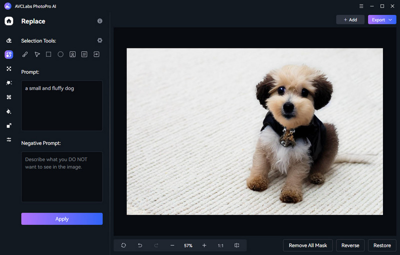Pick the rectangle selection tool
The height and width of the screenshot is (255, 400).
(x=48, y=54)
